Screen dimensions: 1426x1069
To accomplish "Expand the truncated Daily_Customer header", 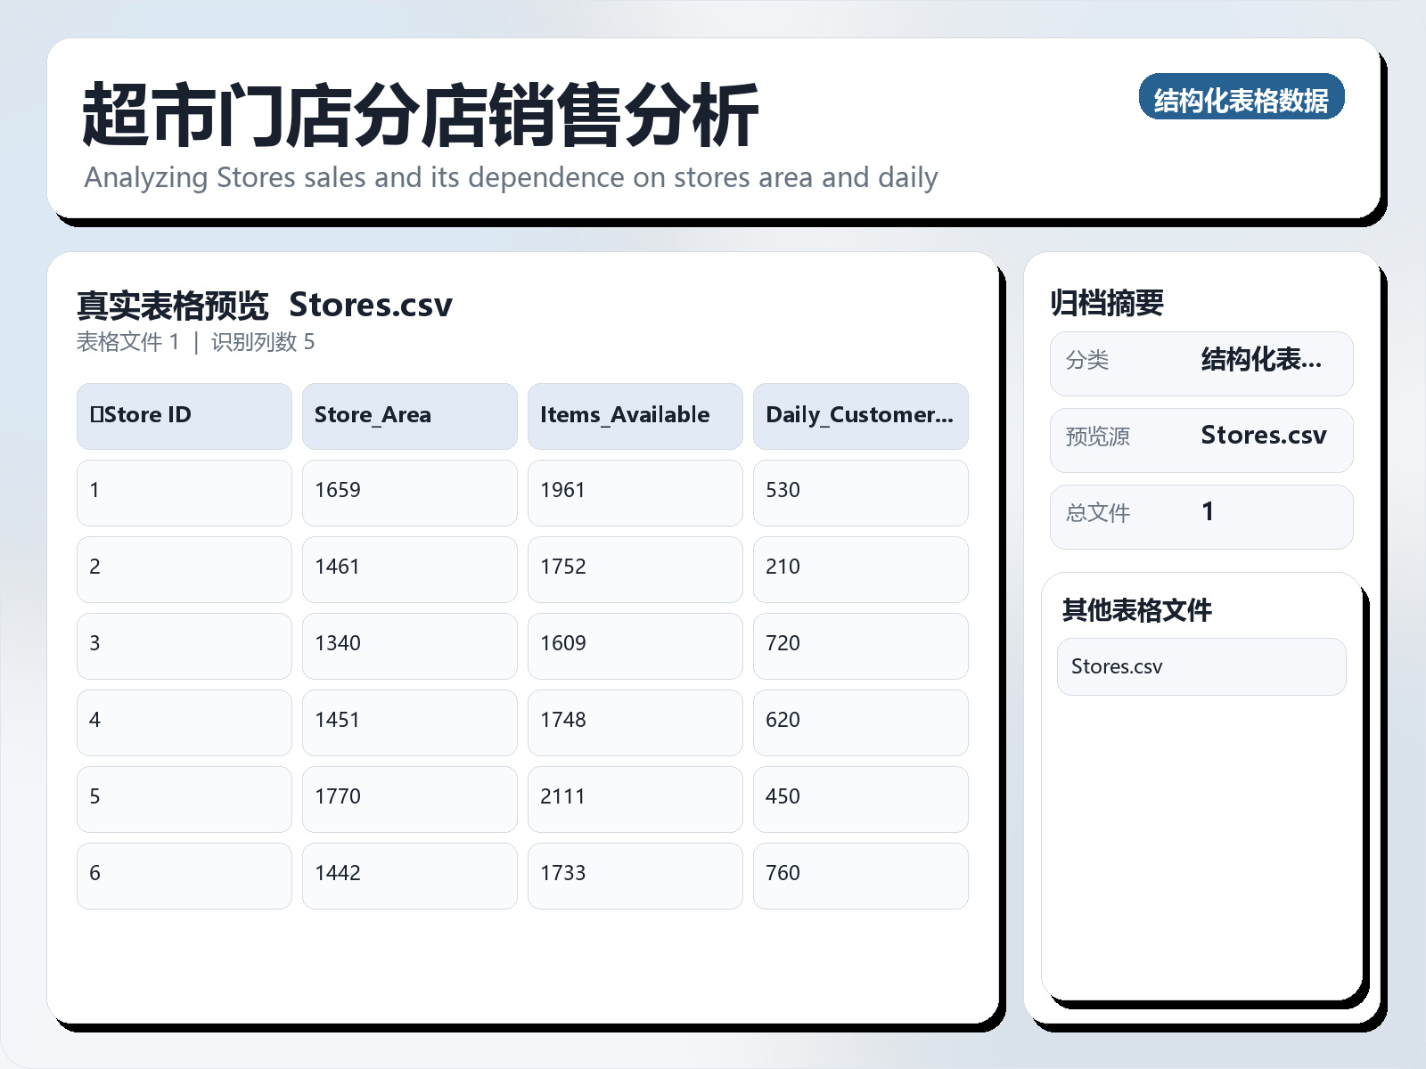I will click(860, 415).
